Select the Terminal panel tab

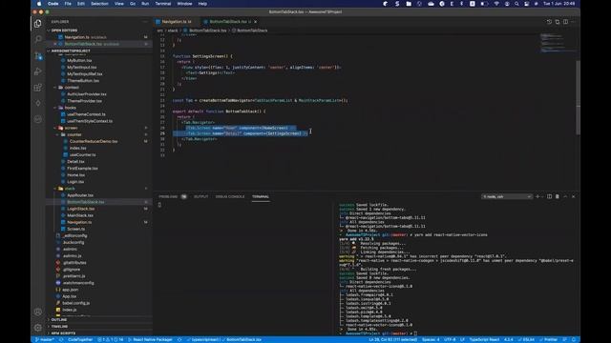(261, 197)
